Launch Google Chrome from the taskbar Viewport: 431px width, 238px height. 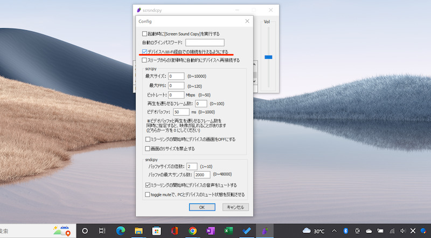pyautogui.click(x=192, y=230)
